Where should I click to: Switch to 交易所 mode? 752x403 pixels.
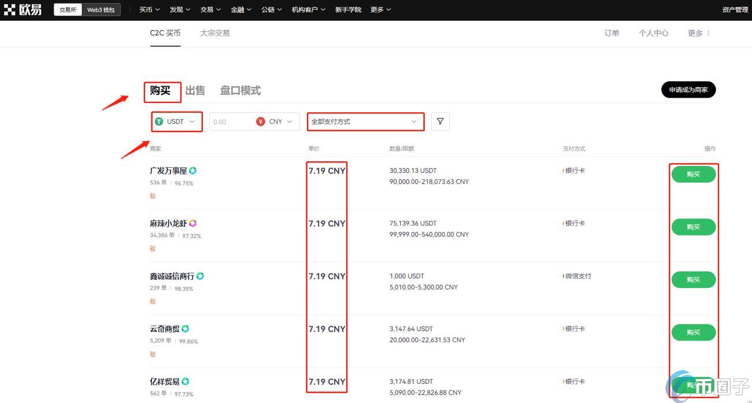tap(68, 9)
